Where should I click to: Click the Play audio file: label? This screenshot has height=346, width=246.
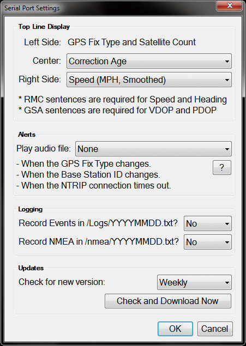[44, 149]
